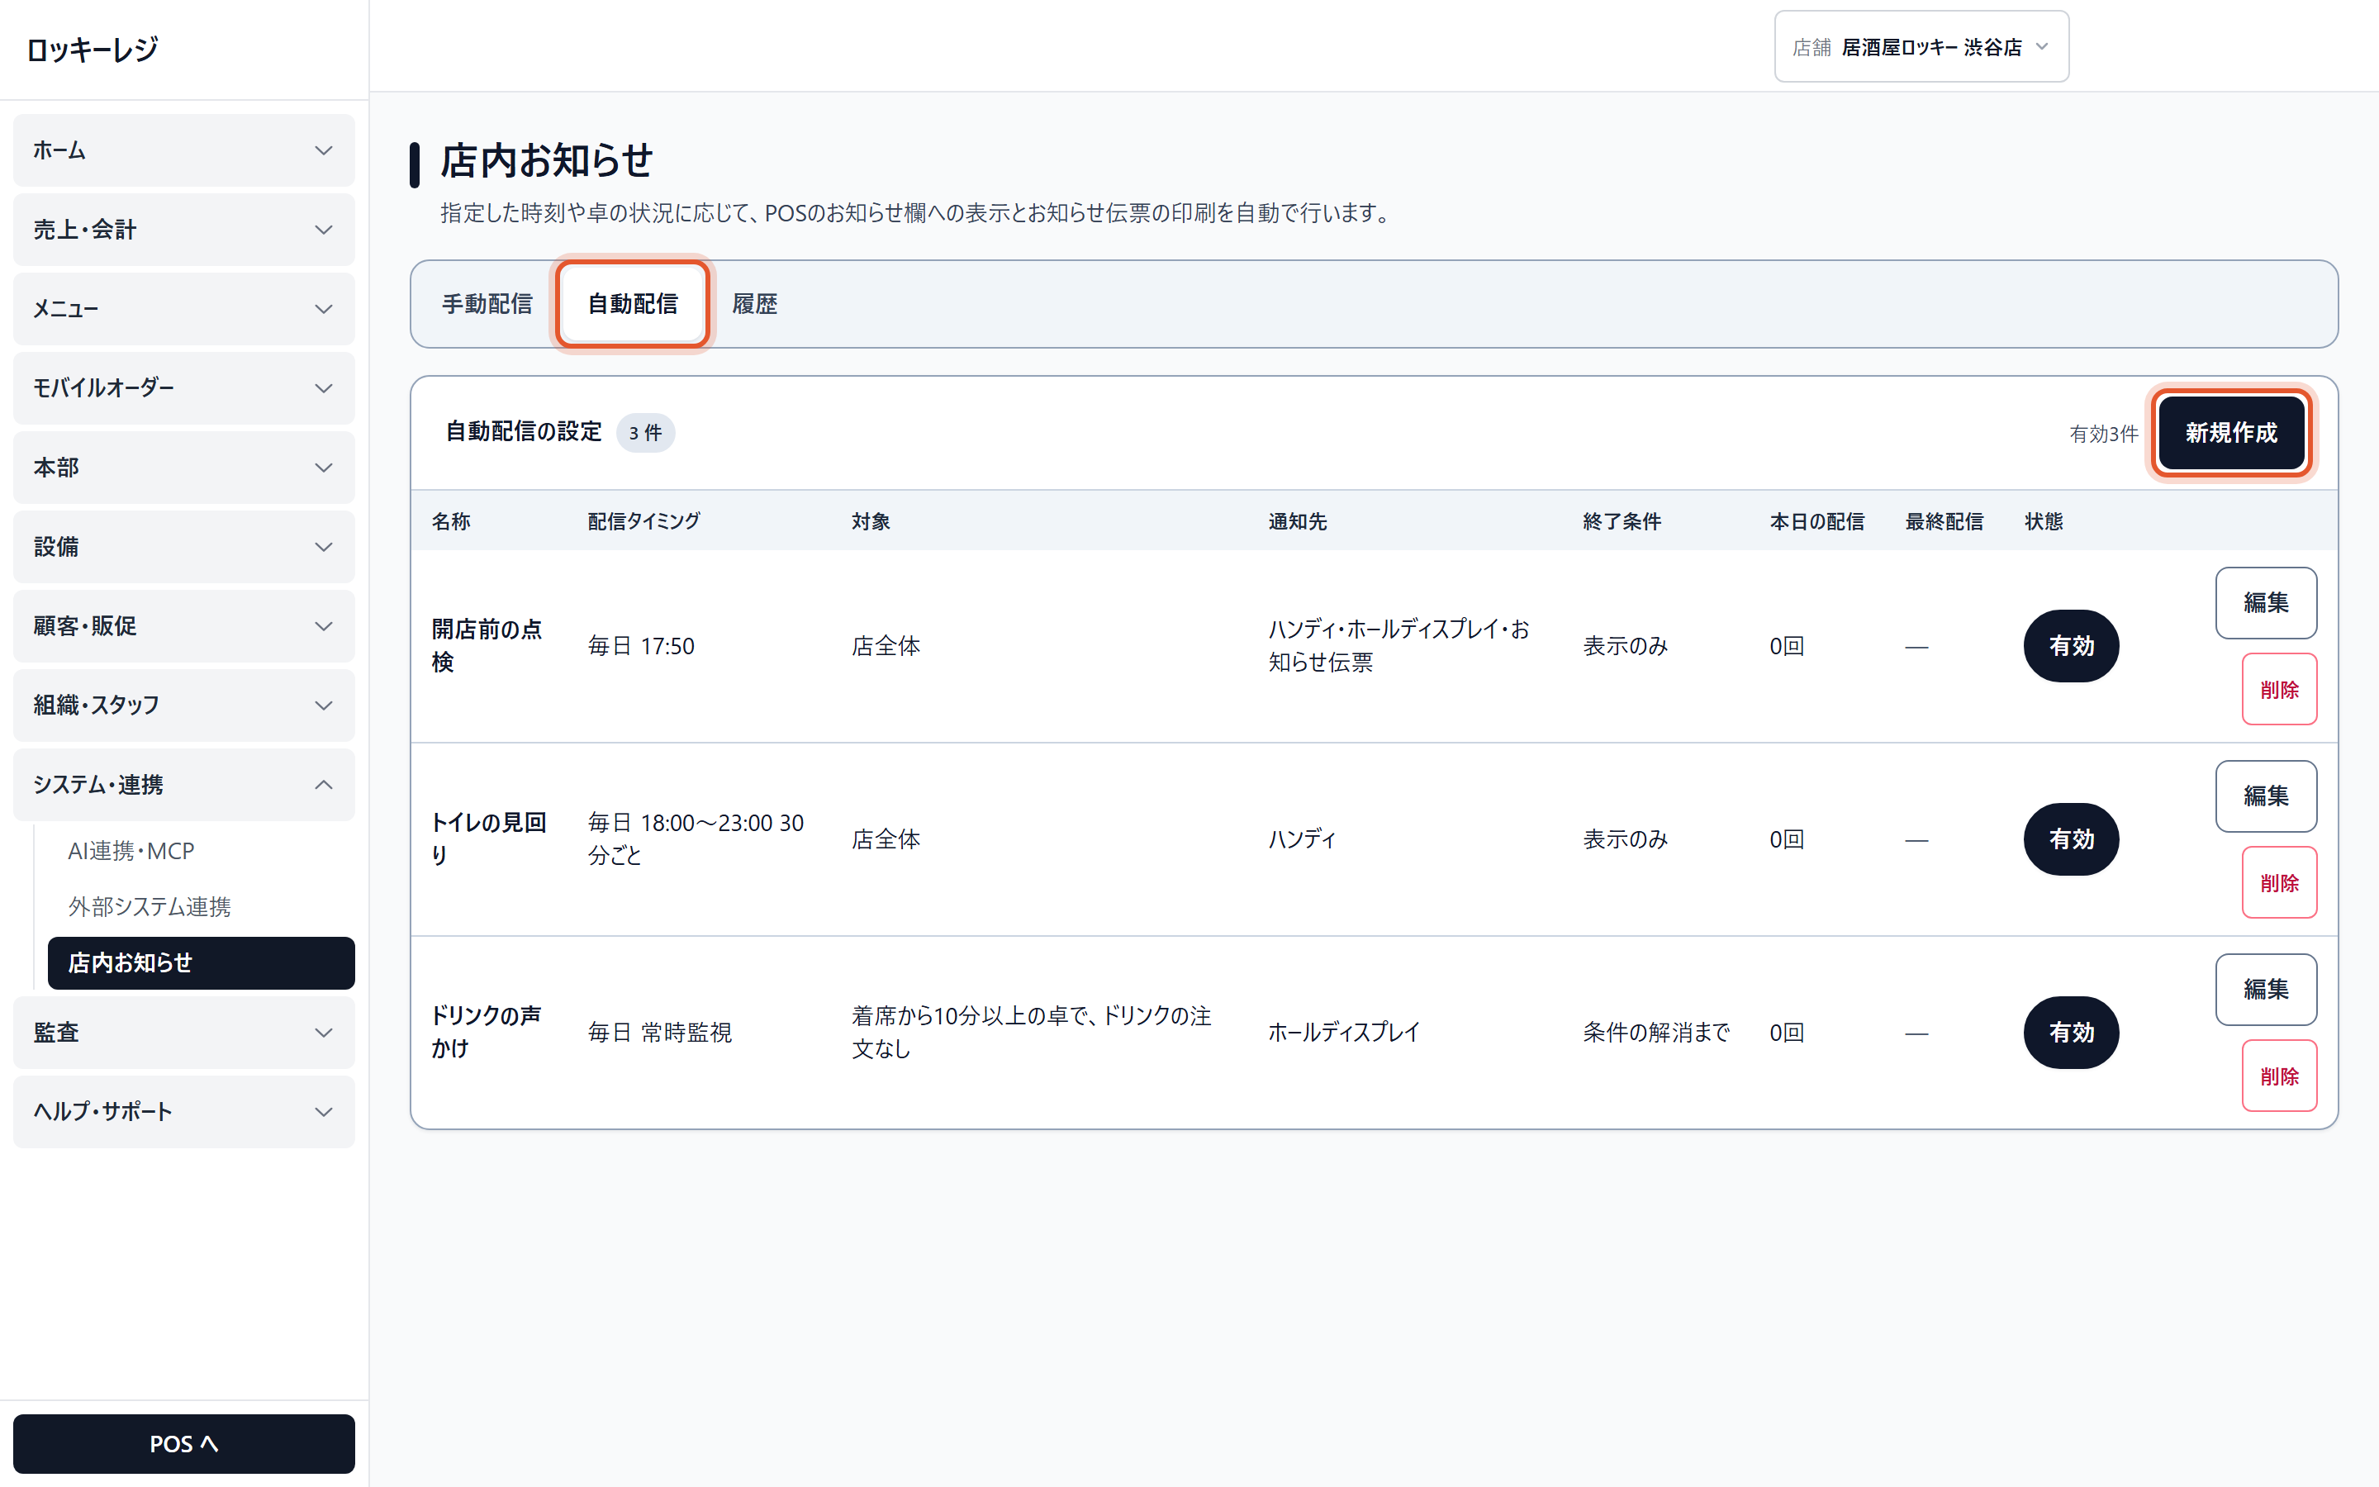Select 店内お知らせ in the sidebar
This screenshot has width=2379, height=1487.
click(x=202, y=962)
